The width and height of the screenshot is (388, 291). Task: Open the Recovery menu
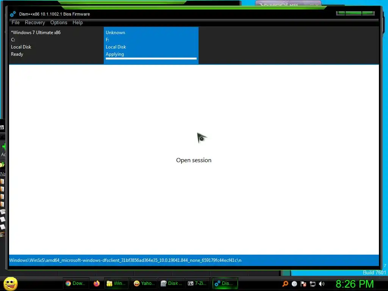[x=35, y=22]
